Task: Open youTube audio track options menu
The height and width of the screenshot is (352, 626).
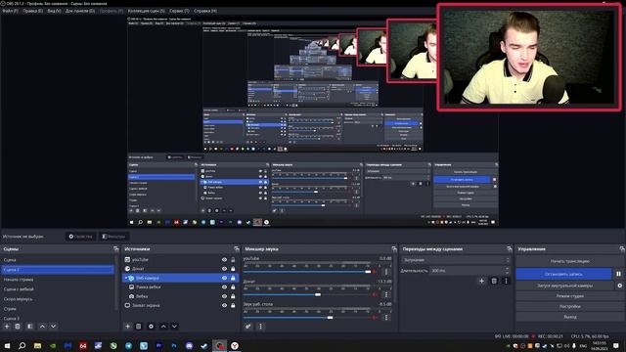Action: (386, 272)
